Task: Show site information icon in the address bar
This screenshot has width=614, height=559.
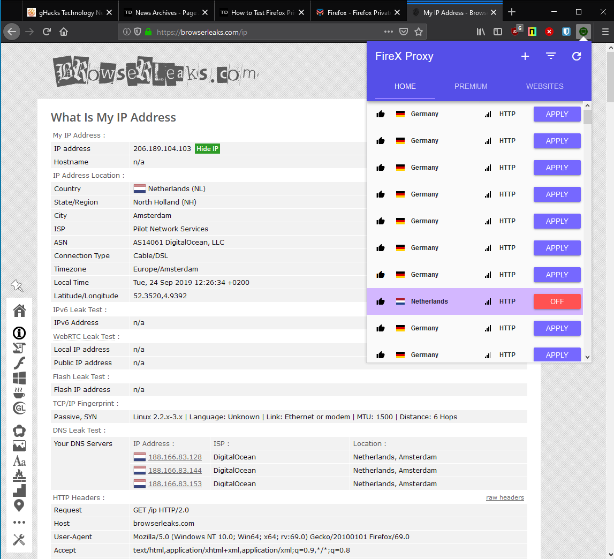Action: click(127, 32)
